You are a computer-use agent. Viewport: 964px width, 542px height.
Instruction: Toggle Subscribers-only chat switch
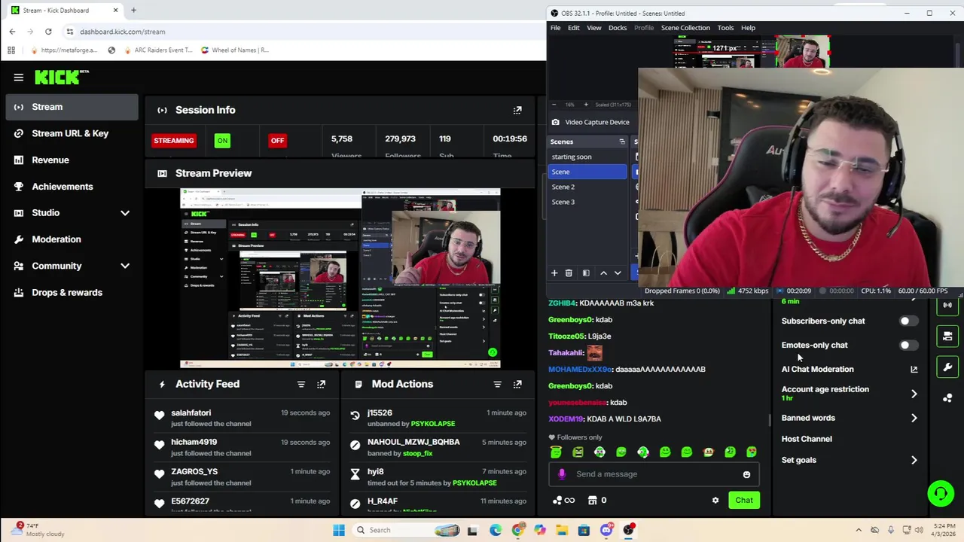(x=908, y=321)
